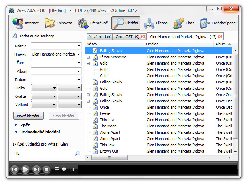This screenshot has width=246, height=184.
Task: Click the Nové hledání button
Action: [x=28, y=116]
